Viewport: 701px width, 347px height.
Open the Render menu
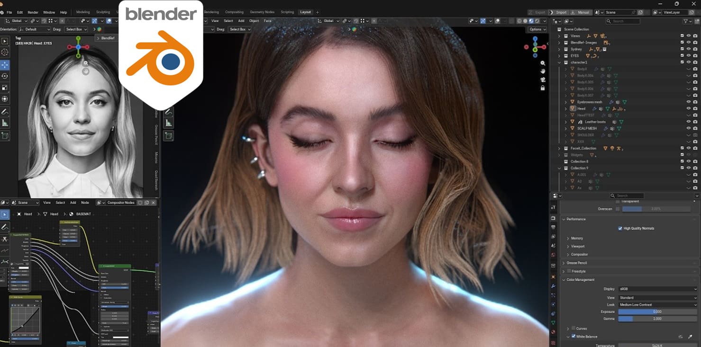pos(33,12)
